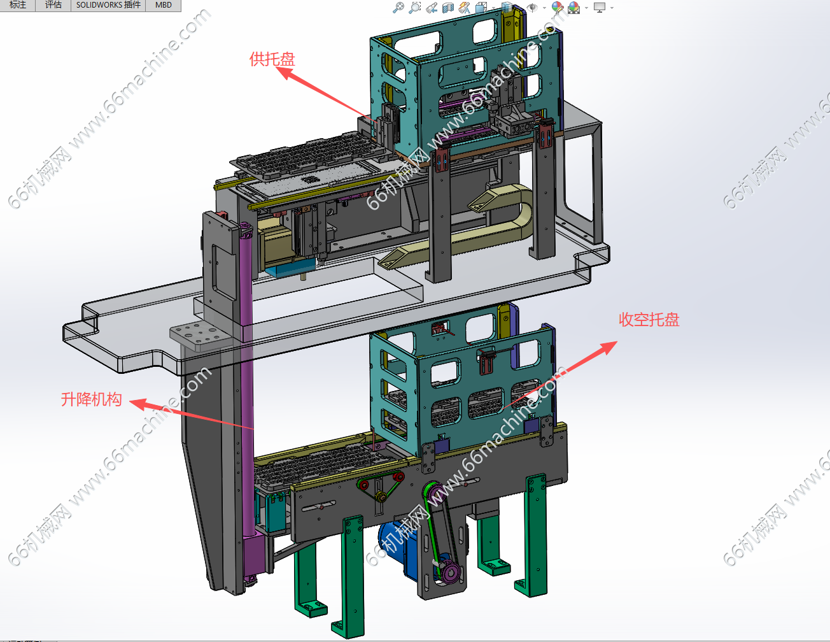Click the Display Style icon
This screenshot has width=830, height=642.
507,8
